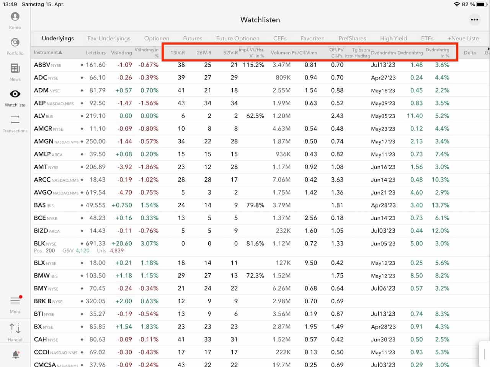Select the BAS dividend yield 13.7%
Screen dimensions: 490x367
click(440, 205)
